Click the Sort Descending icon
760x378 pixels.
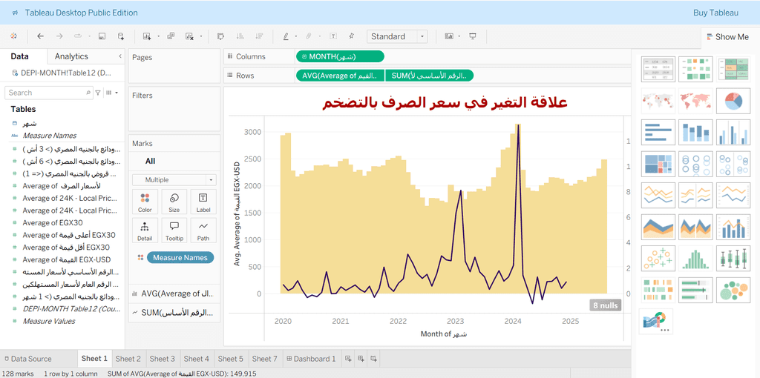coord(259,36)
